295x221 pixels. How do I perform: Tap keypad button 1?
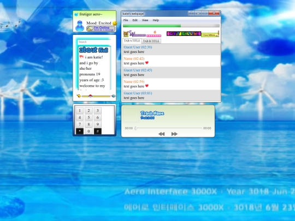click(80, 110)
